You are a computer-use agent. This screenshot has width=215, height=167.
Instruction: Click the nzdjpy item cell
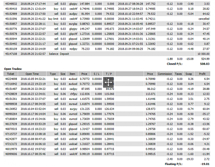point(74,49)
